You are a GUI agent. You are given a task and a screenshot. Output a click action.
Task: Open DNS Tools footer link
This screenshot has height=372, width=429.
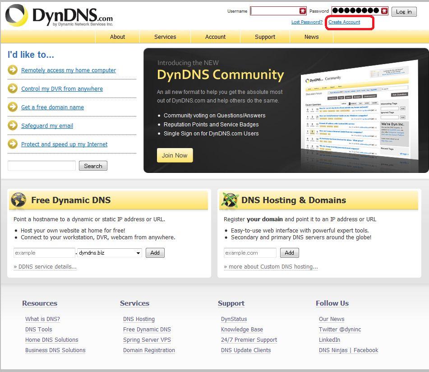click(x=39, y=329)
